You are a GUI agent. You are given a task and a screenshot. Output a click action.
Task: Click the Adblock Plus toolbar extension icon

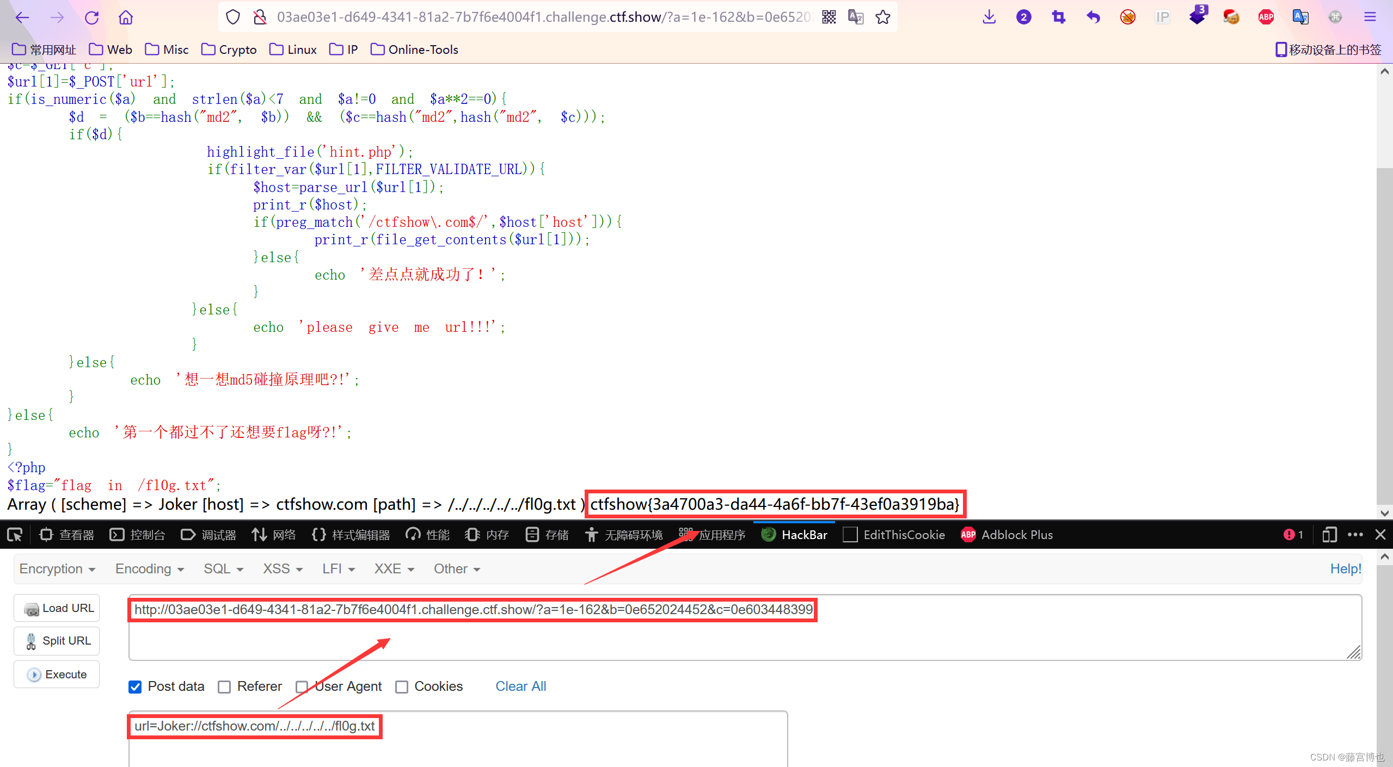coord(1266,17)
